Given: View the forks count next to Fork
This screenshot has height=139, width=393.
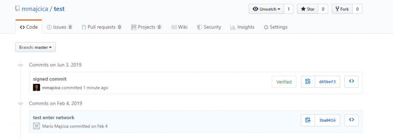Looking at the screenshot, I should pos(357,9).
